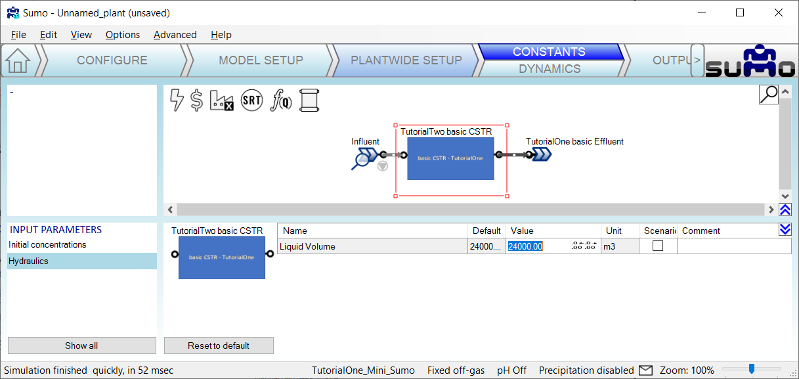Click the Reset to default button

click(219, 346)
